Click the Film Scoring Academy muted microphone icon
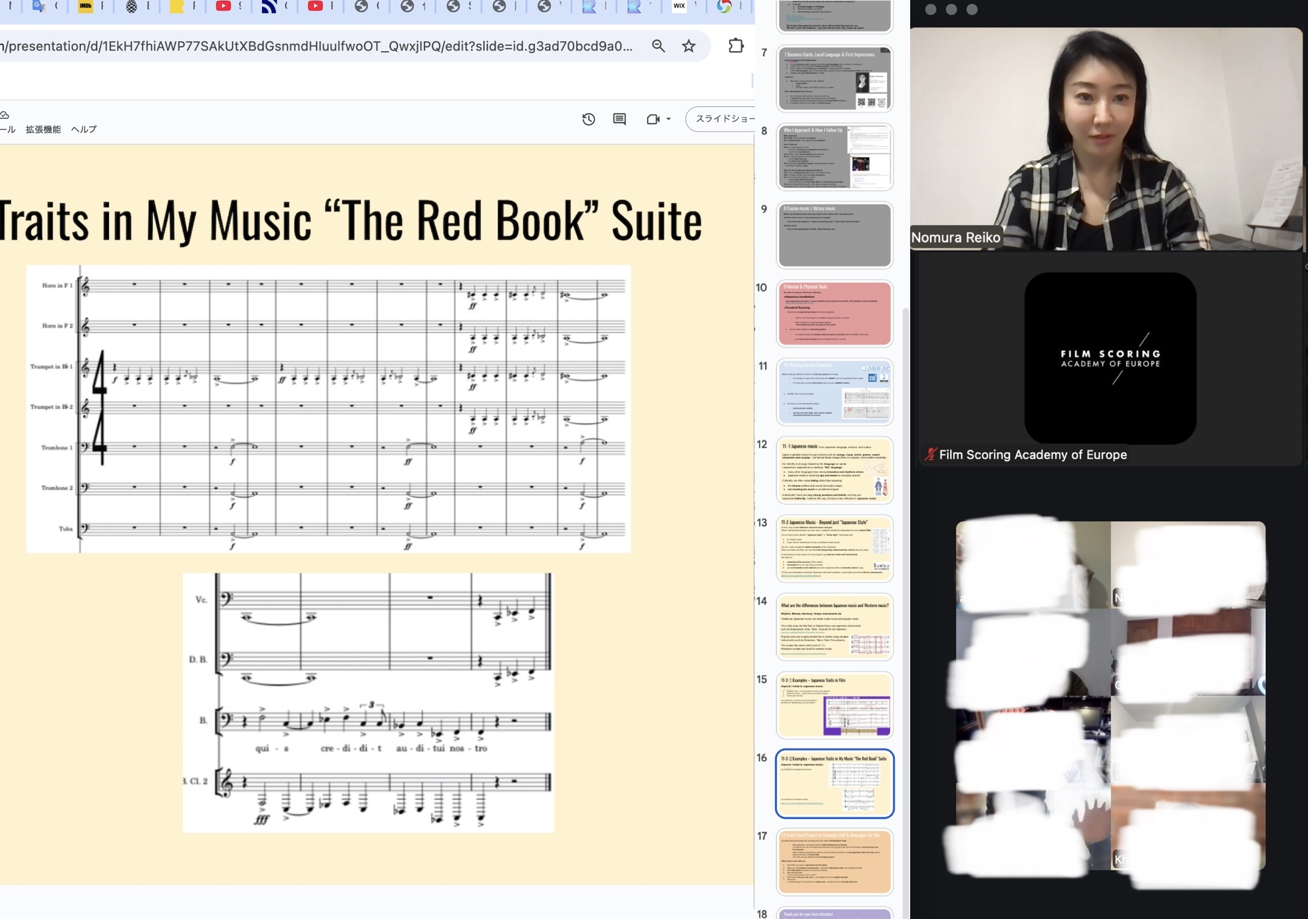The width and height of the screenshot is (1308, 919). point(930,455)
